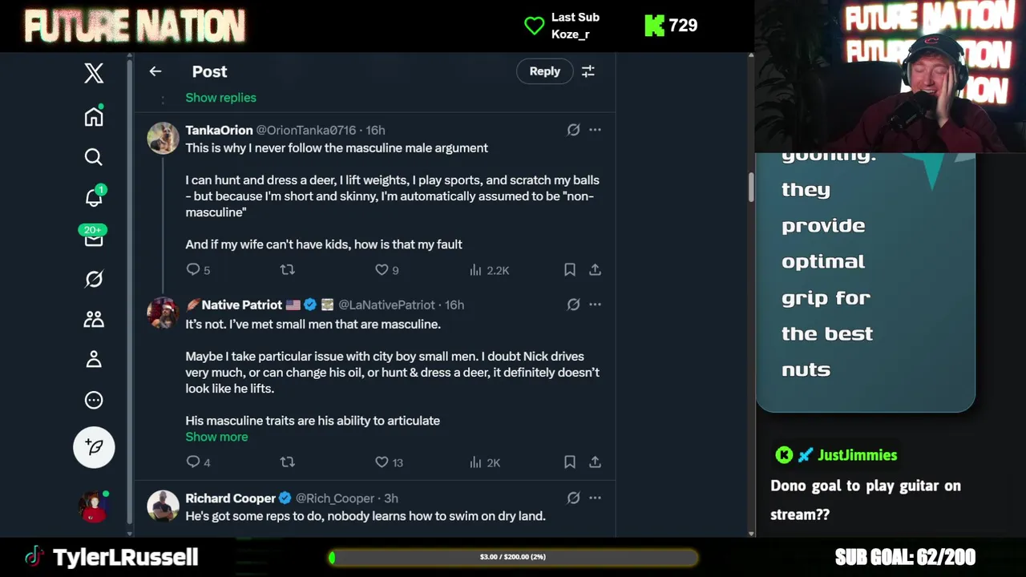The height and width of the screenshot is (577, 1026).
Task: Expand the Show replies thread link
Action: [220, 98]
